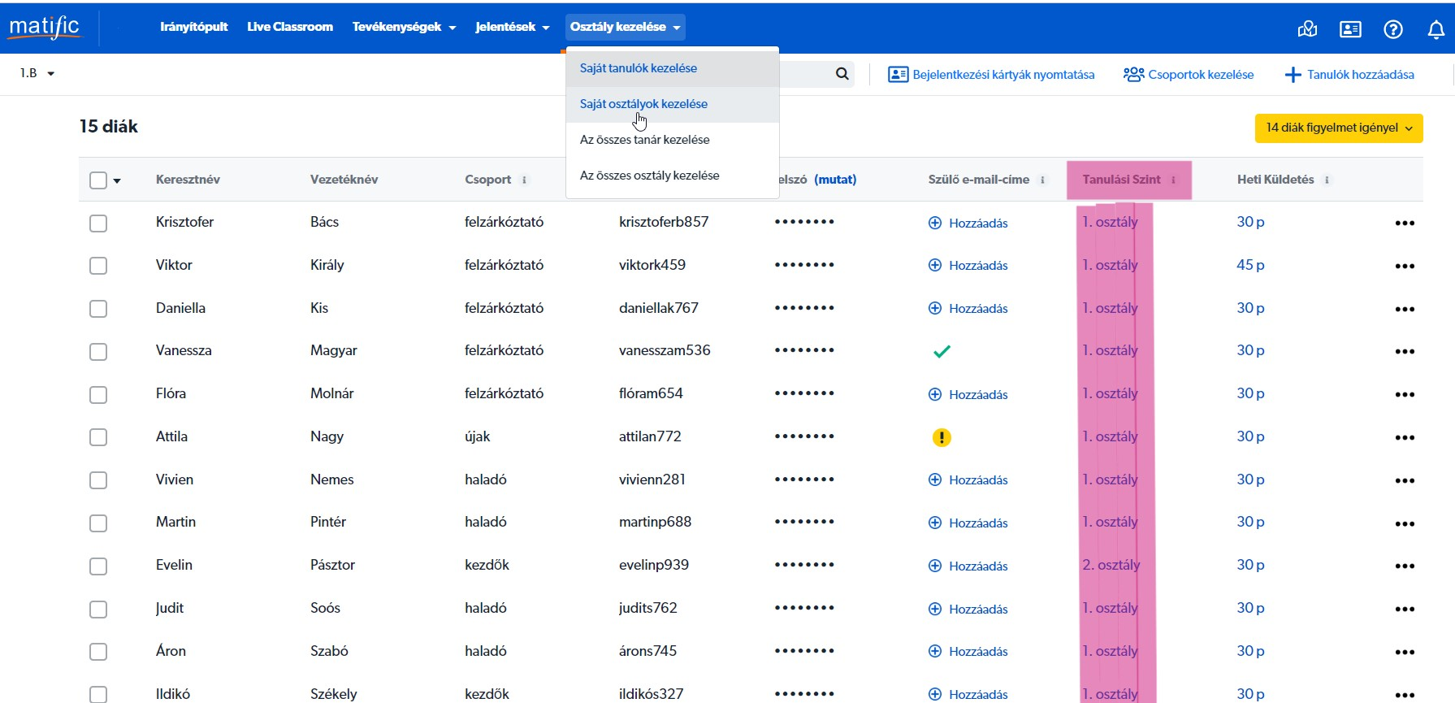This screenshot has width=1455, height=703.
Task: Click the Matific logo
Action: point(45,27)
